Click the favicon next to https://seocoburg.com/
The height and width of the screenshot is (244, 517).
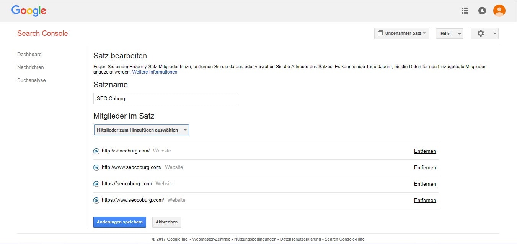tap(96, 184)
